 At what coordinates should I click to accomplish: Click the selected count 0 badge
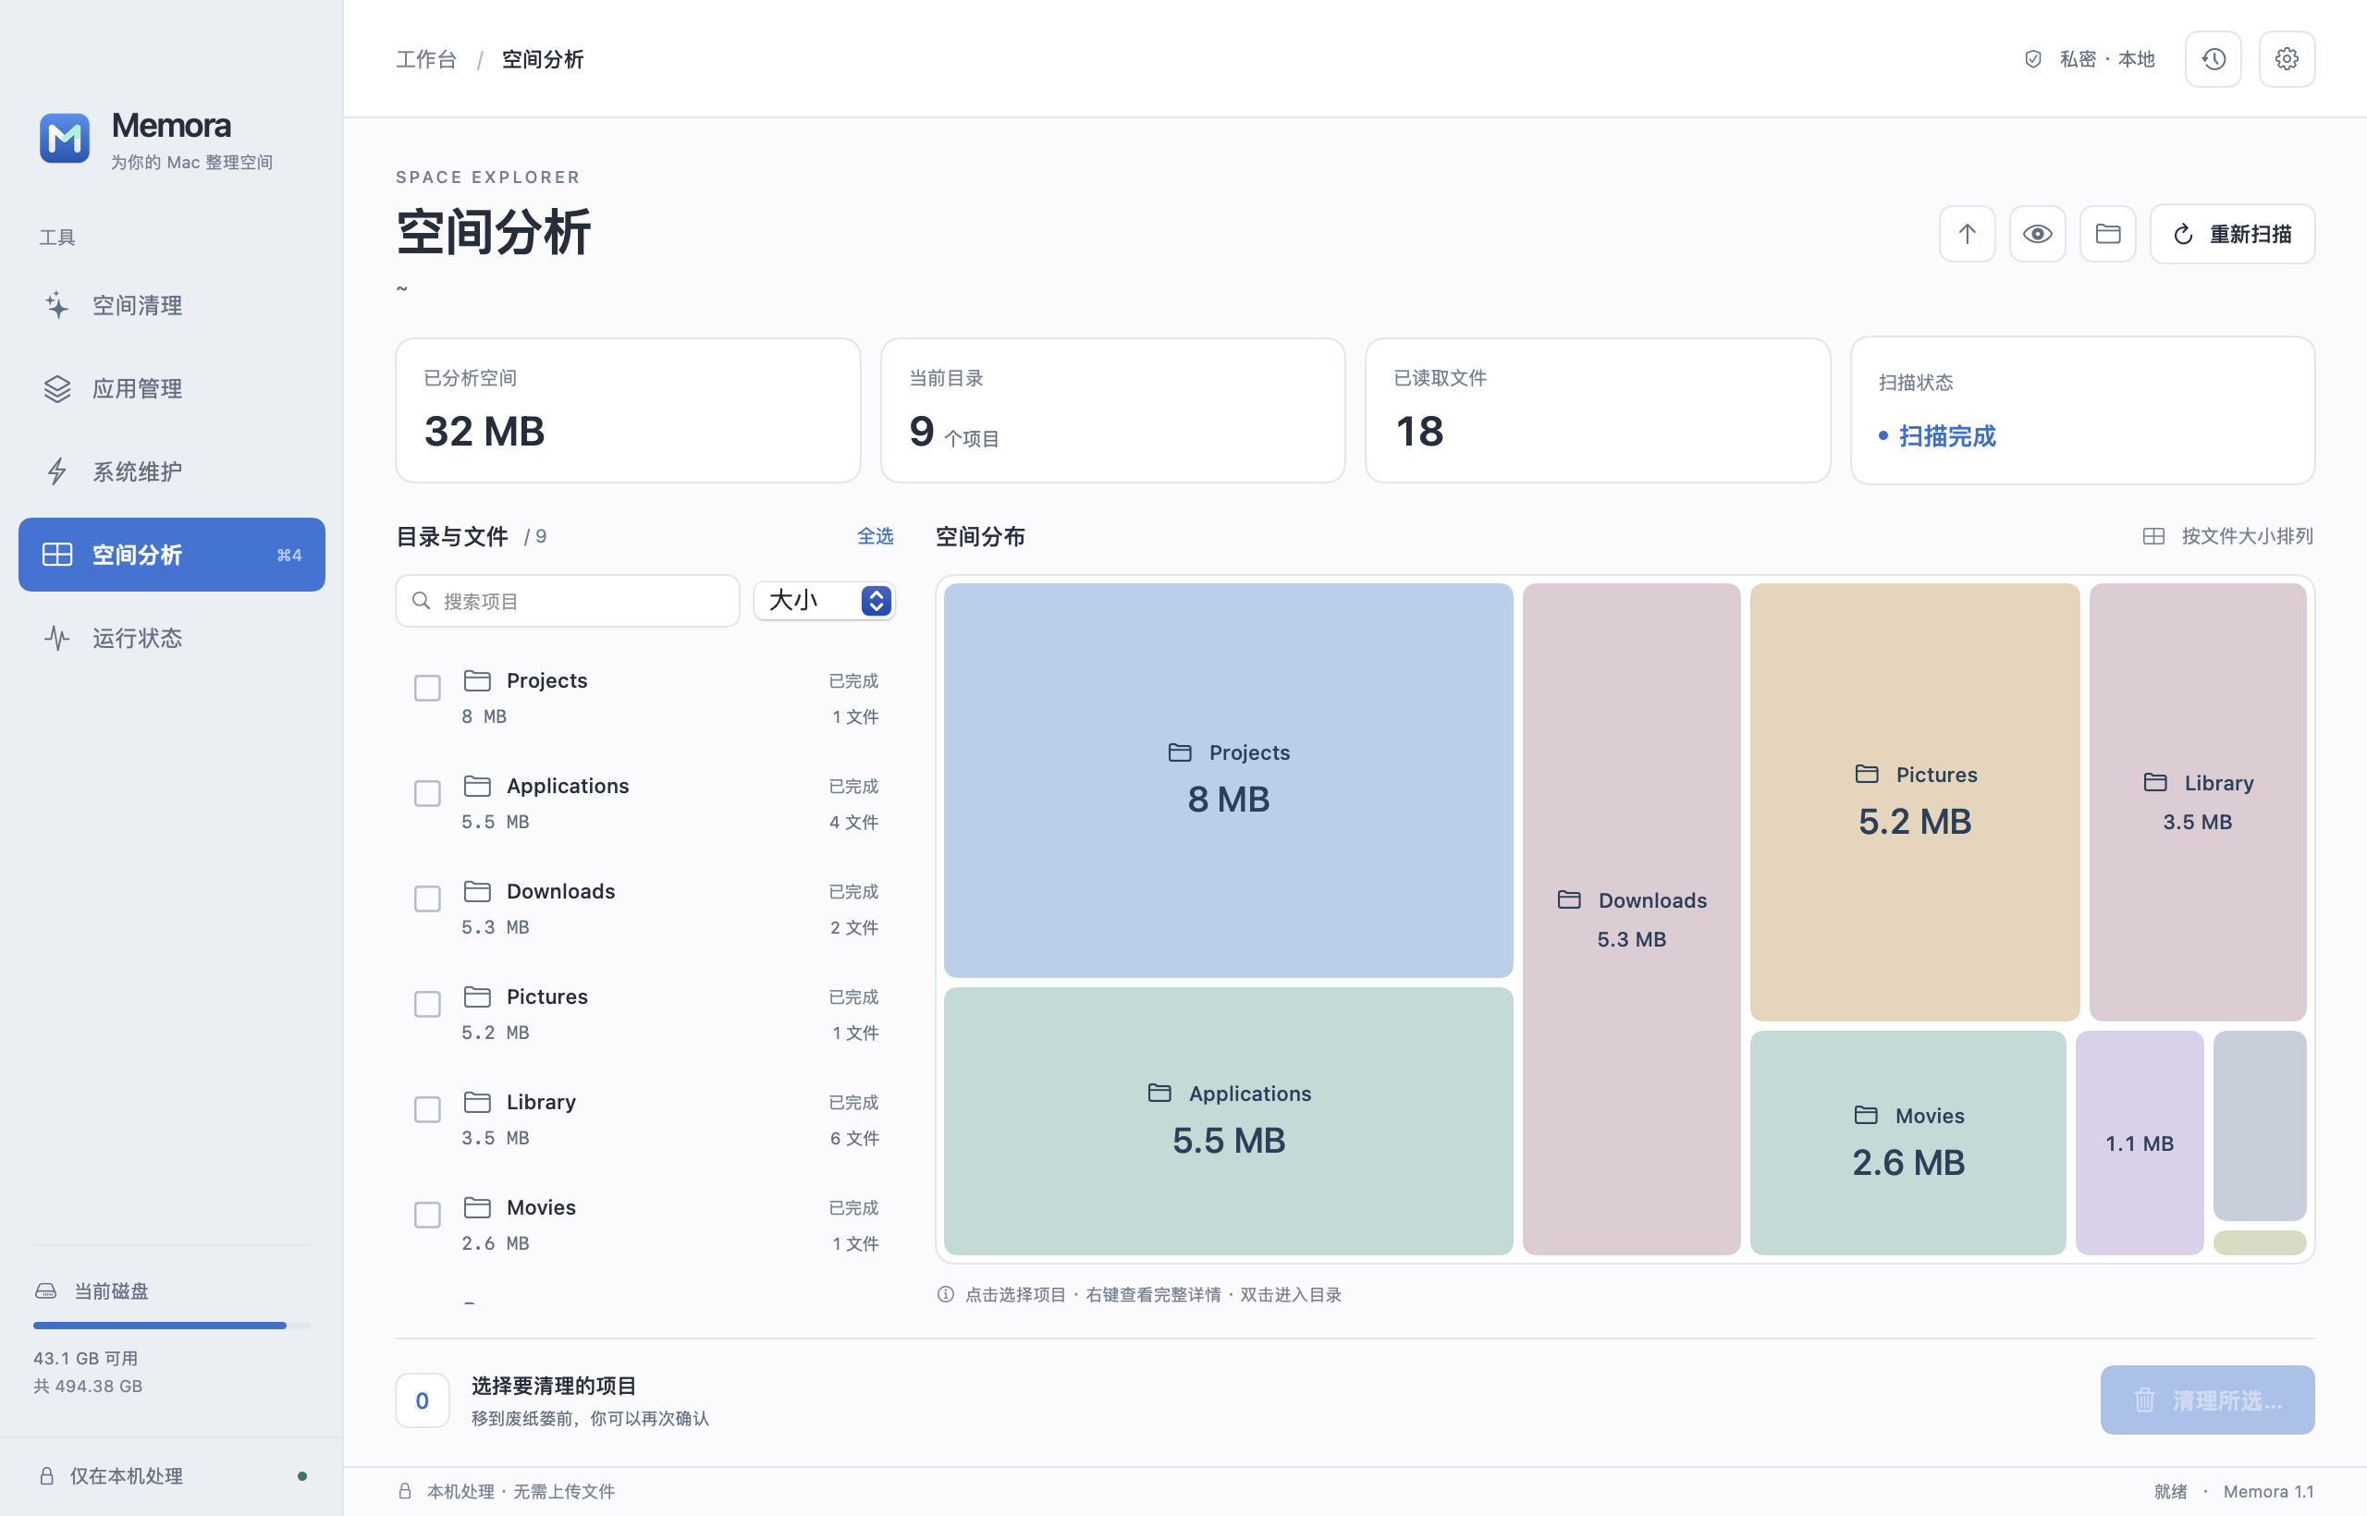coord(423,1400)
